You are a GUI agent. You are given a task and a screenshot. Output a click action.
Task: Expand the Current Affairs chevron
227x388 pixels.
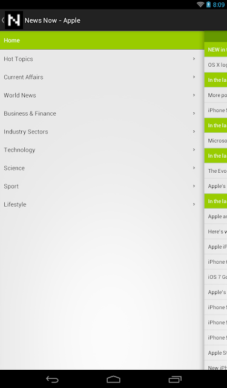[x=194, y=77]
